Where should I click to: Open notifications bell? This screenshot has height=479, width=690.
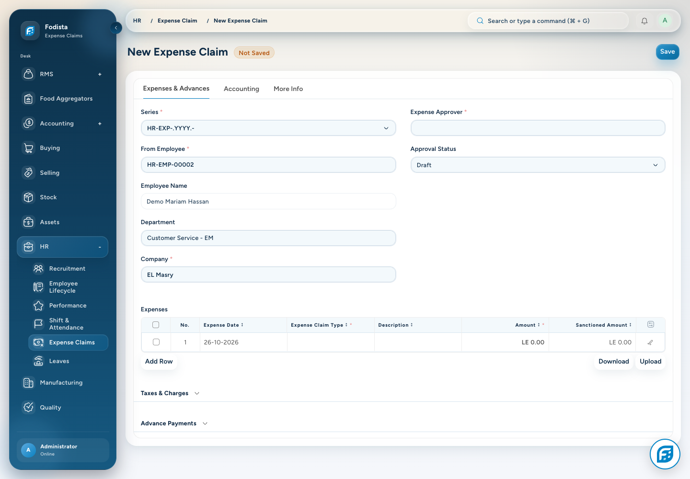coord(644,21)
